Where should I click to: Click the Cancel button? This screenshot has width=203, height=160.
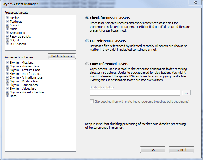181,150
